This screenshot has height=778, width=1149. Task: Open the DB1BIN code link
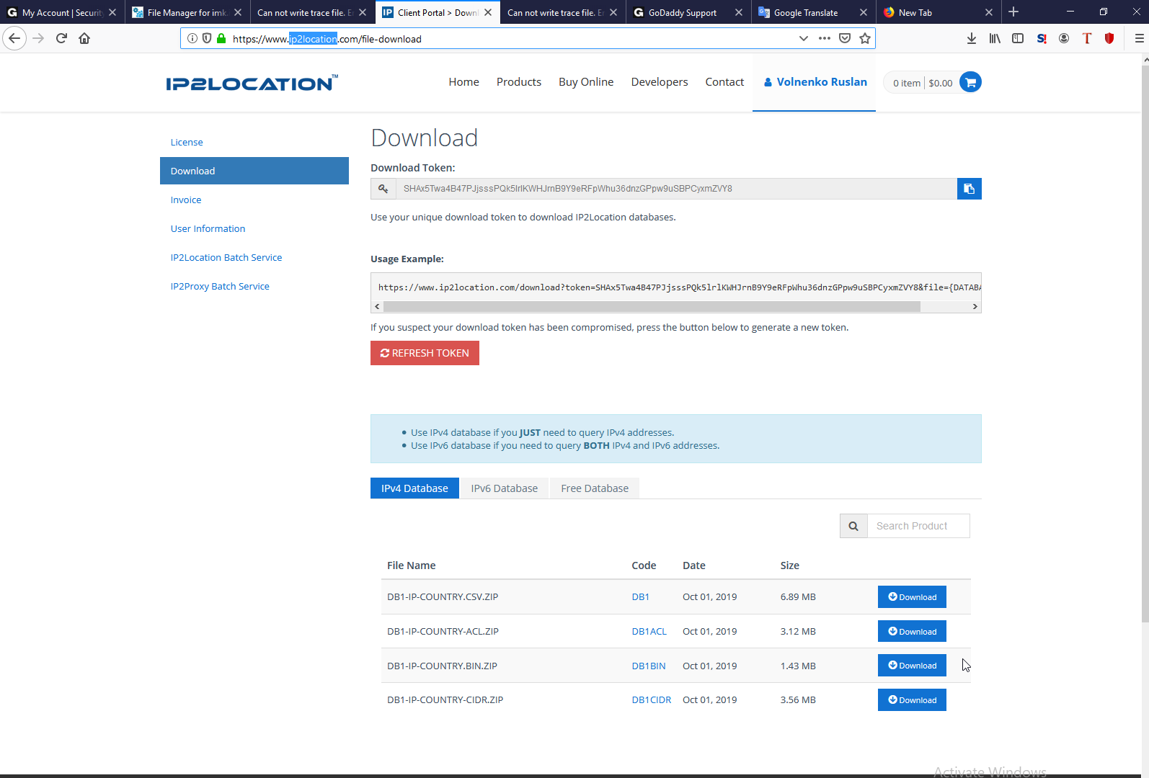pyautogui.click(x=649, y=666)
